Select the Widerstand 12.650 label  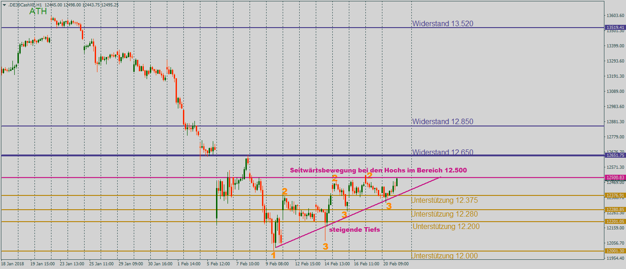tap(443, 152)
